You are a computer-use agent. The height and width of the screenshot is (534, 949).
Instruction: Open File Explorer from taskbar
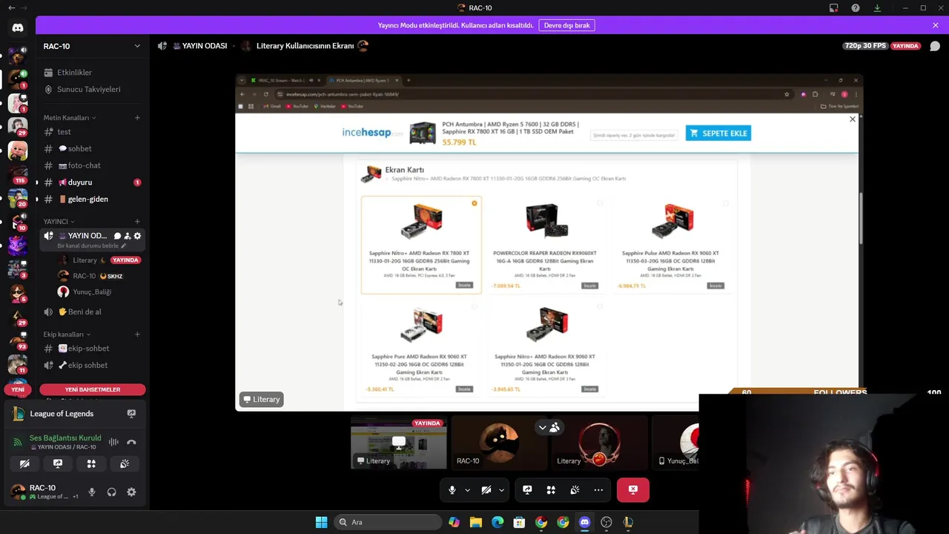476,522
